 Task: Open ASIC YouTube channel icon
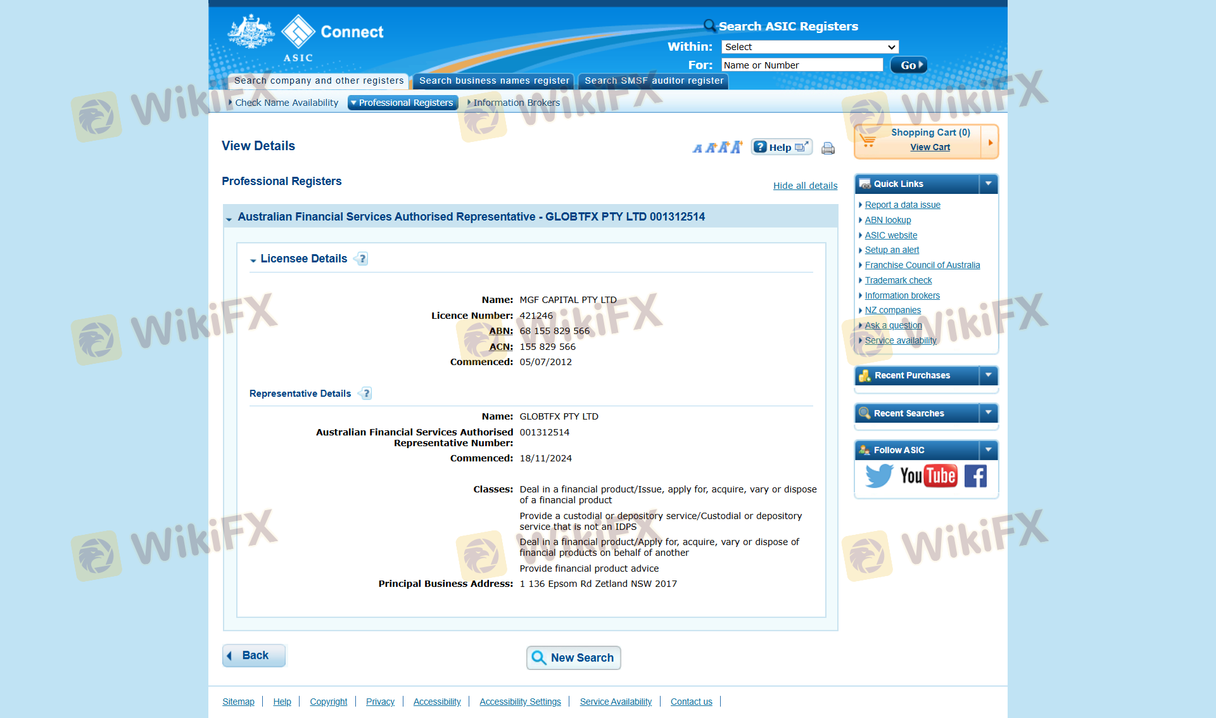pyautogui.click(x=928, y=476)
